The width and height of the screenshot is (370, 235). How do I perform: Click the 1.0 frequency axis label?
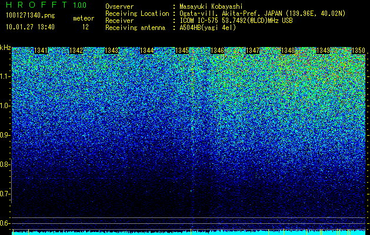click(x=5, y=106)
